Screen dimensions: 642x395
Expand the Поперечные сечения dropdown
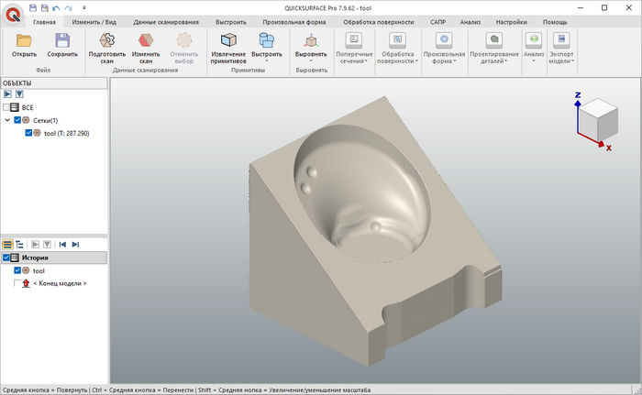pos(353,48)
